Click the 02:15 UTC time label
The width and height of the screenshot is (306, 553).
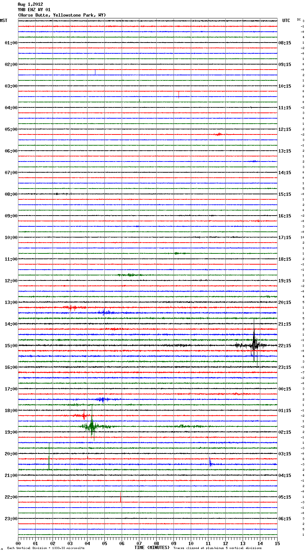285,432
